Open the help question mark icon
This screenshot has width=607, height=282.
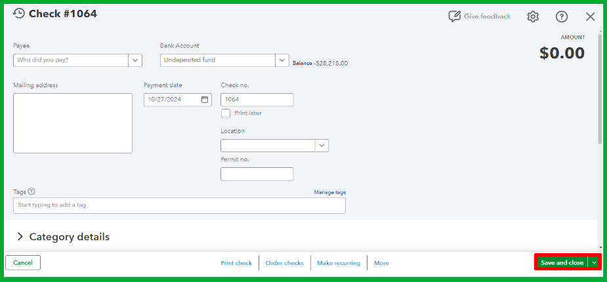pyautogui.click(x=562, y=16)
